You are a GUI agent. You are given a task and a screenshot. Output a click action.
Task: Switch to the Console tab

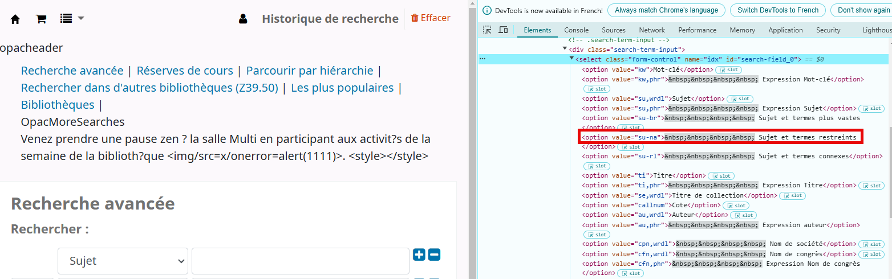pyautogui.click(x=577, y=30)
